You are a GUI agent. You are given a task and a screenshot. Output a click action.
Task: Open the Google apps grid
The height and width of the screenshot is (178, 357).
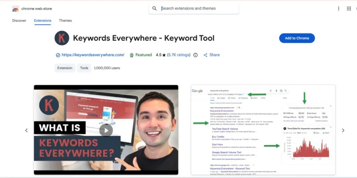click(349, 9)
